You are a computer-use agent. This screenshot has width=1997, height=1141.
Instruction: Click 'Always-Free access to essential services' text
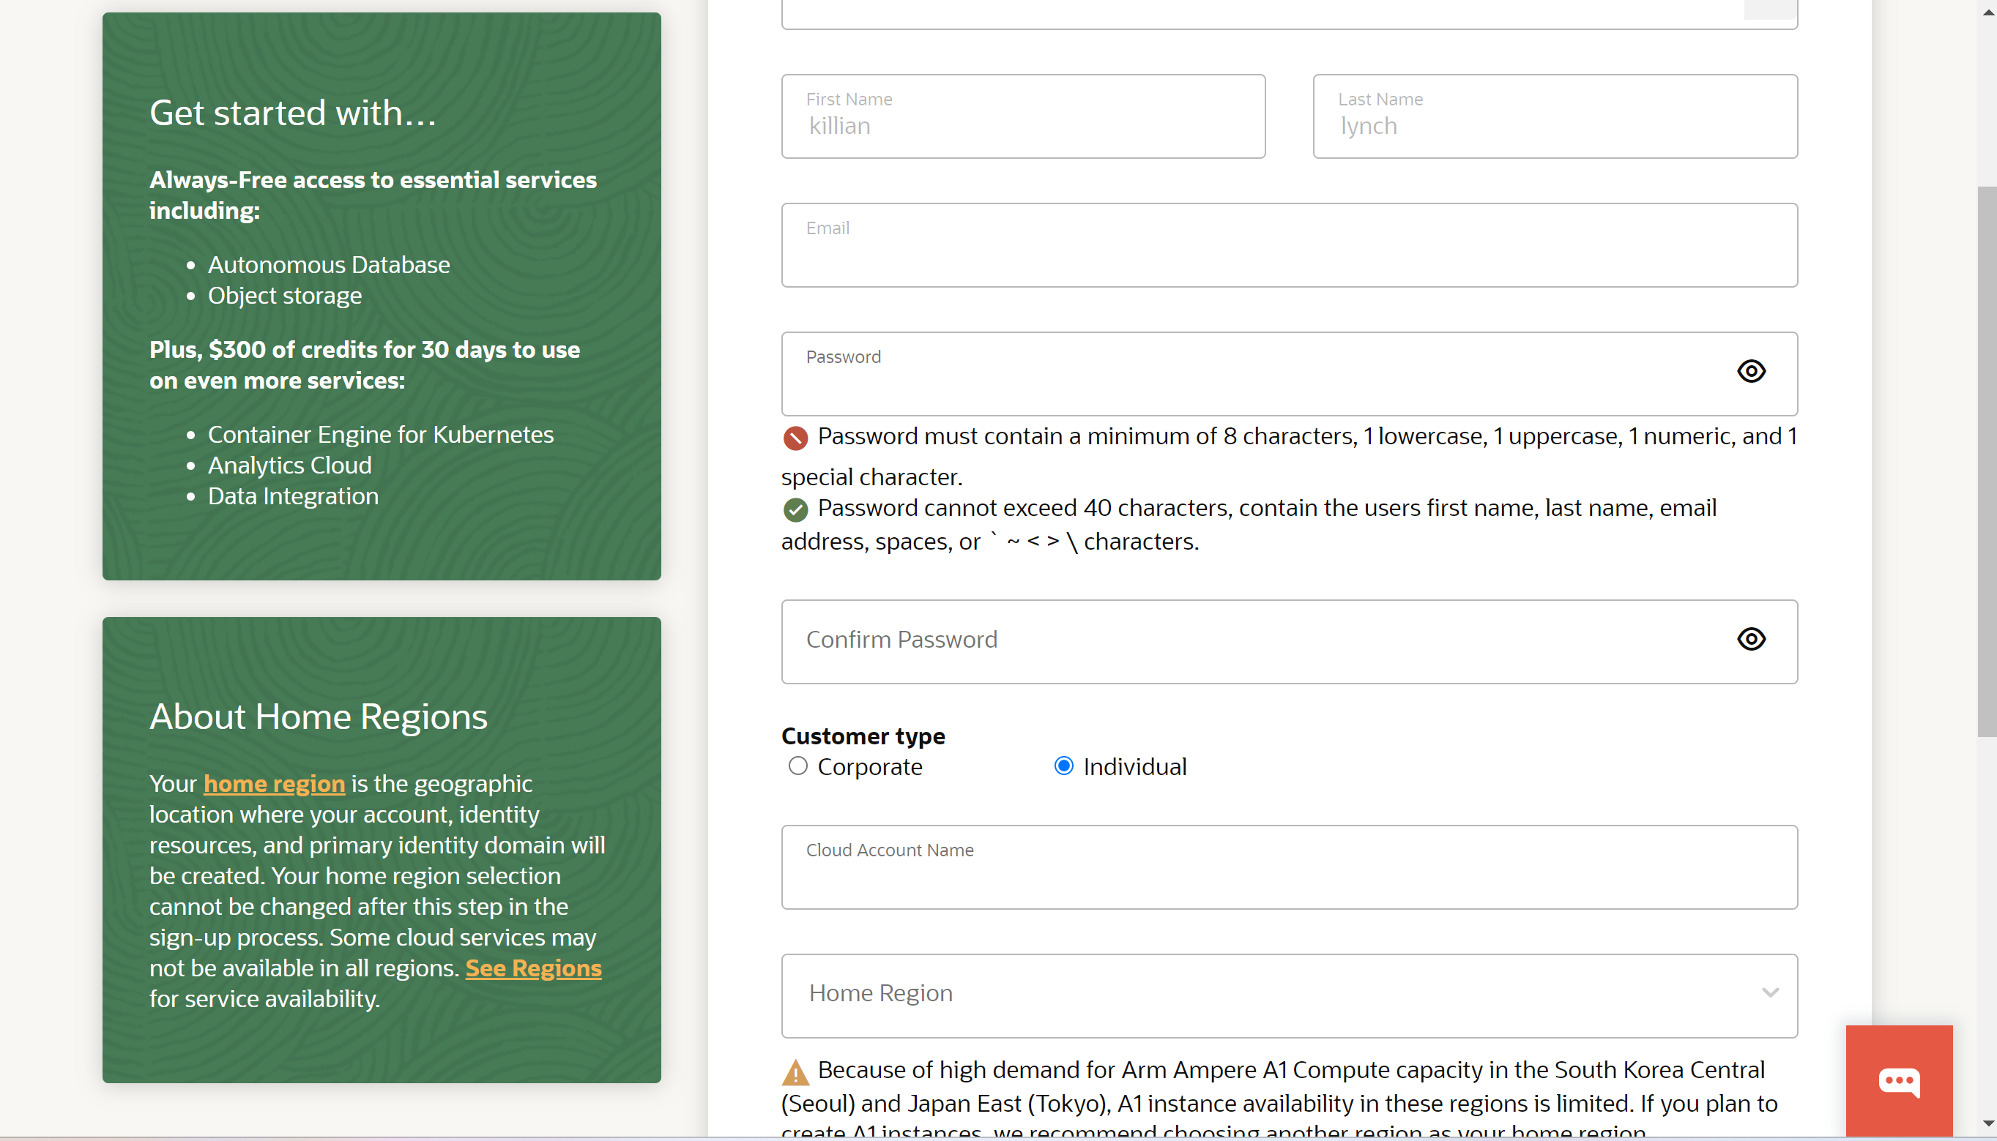click(373, 195)
